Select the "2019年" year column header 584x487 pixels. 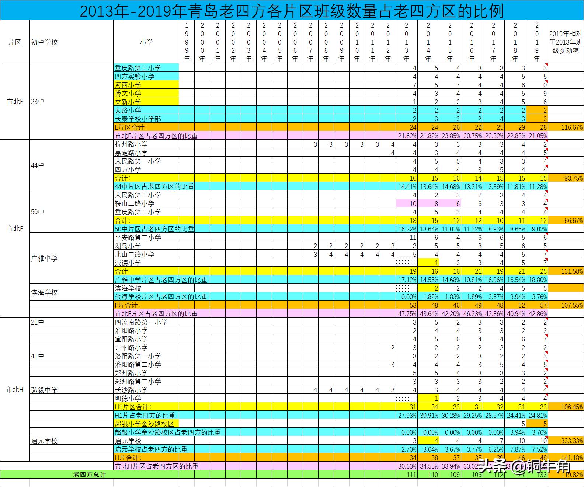pyautogui.click(x=537, y=42)
